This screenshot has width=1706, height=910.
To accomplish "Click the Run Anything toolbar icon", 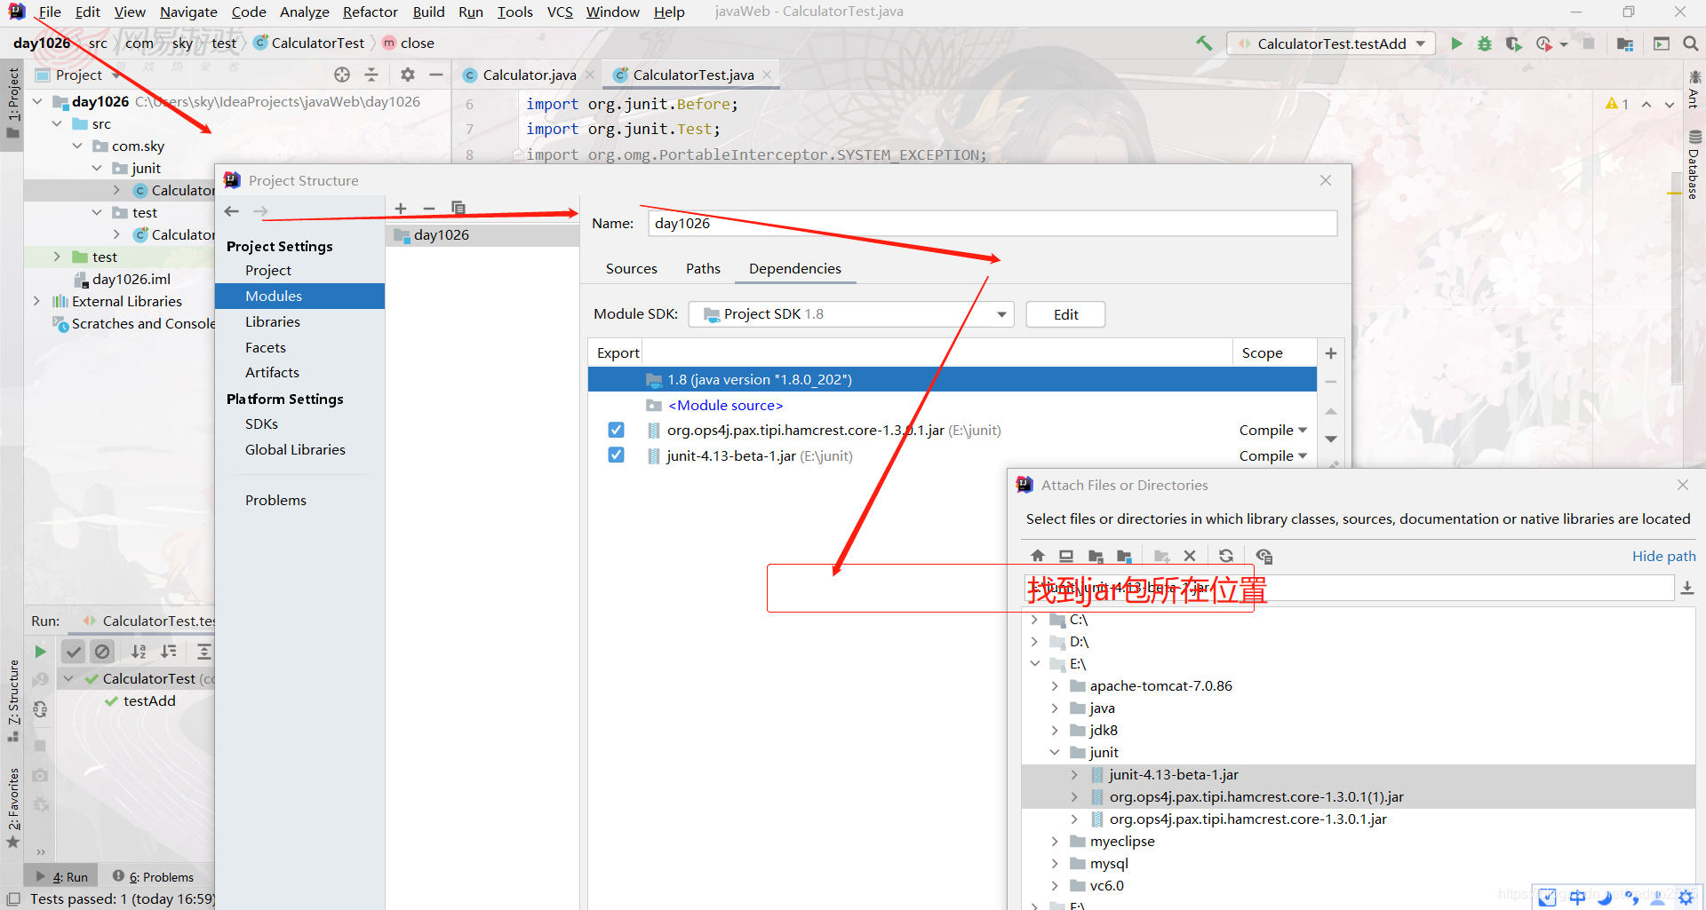I will (x=1661, y=44).
